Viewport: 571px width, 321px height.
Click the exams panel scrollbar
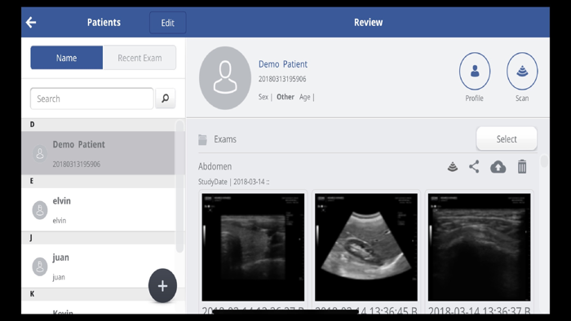[x=544, y=161]
